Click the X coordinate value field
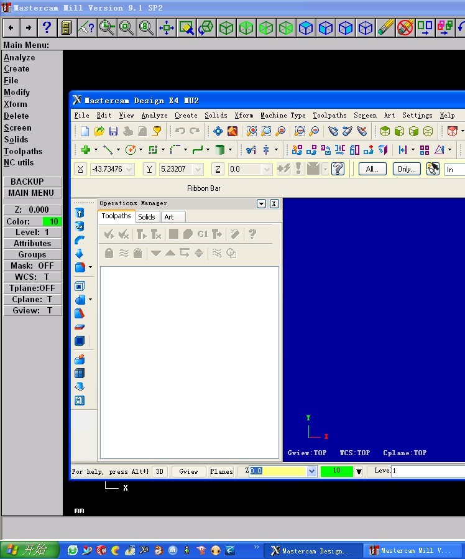Screen dimensions: 465x559 (108, 169)
